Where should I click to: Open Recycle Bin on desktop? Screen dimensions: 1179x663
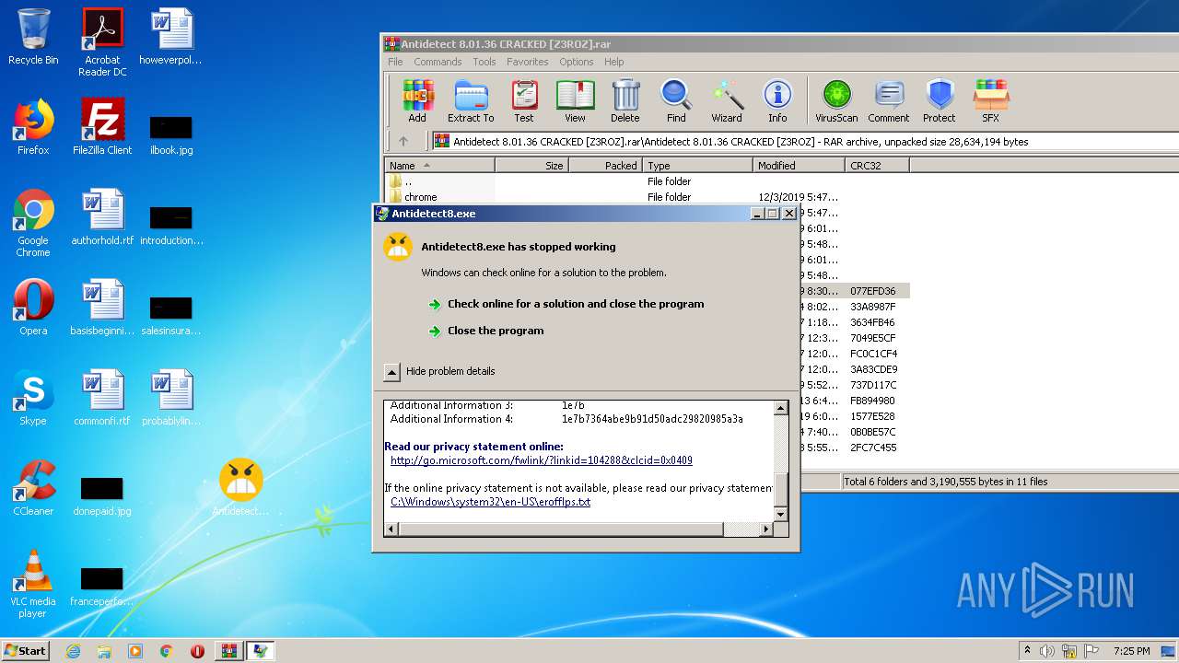coord(33,37)
